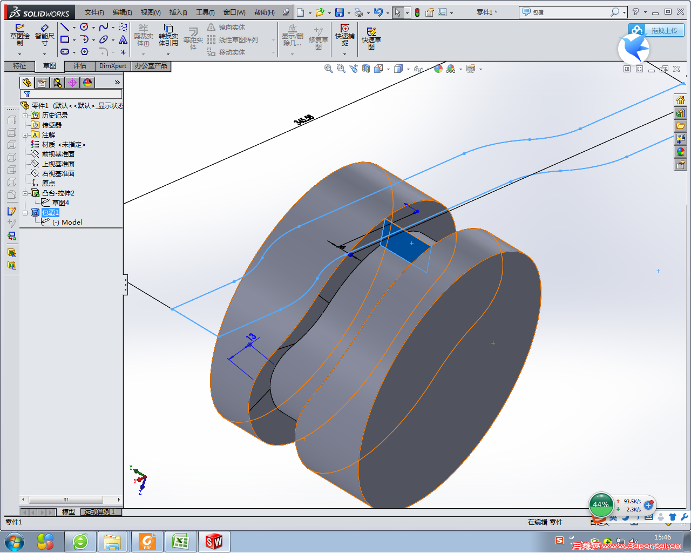Open the 编辑(E) menu
The width and height of the screenshot is (691, 553).
click(x=123, y=12)
